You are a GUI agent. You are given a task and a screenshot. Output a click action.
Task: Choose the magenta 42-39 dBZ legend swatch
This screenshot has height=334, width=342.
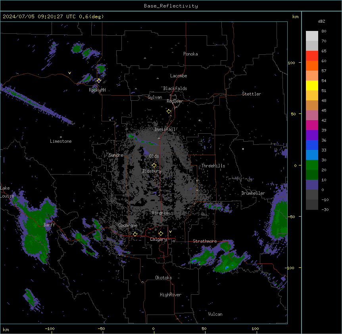tap(312, 125)
